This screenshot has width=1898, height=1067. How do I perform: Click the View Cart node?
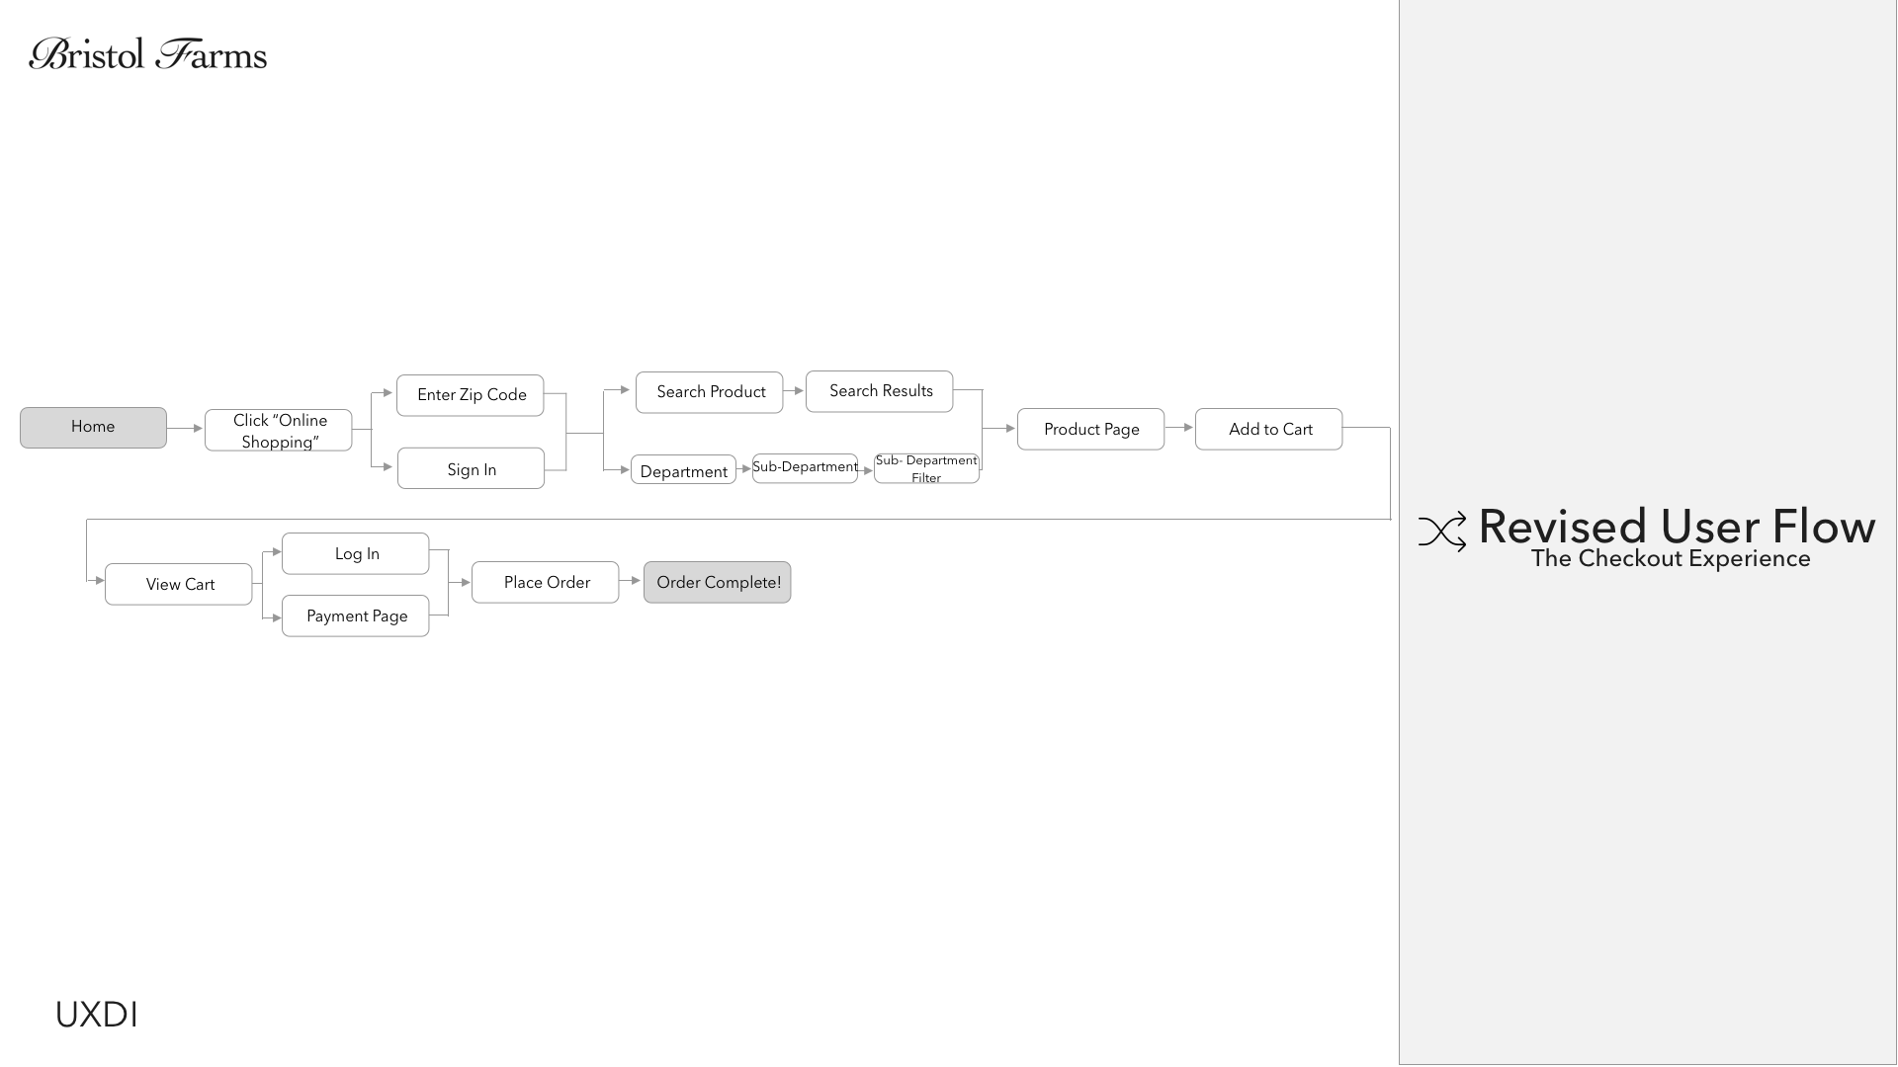click(179, 584)
